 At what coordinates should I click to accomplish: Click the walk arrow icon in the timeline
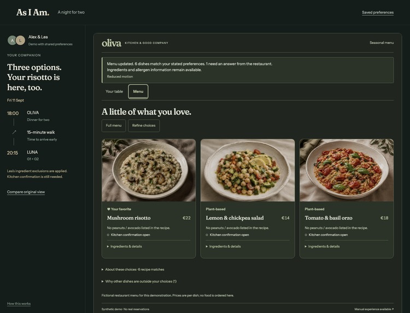pyautogui.click(x=14, y=132)
